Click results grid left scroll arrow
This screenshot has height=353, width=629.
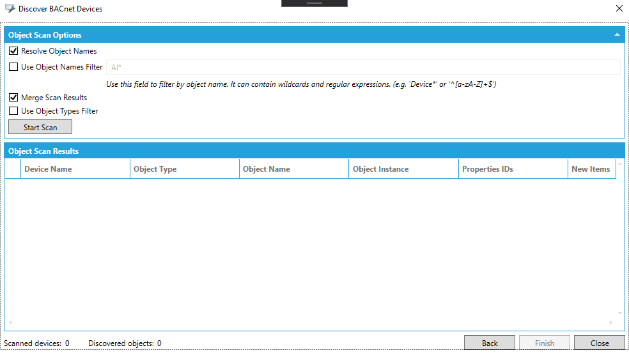coord(10,322)
